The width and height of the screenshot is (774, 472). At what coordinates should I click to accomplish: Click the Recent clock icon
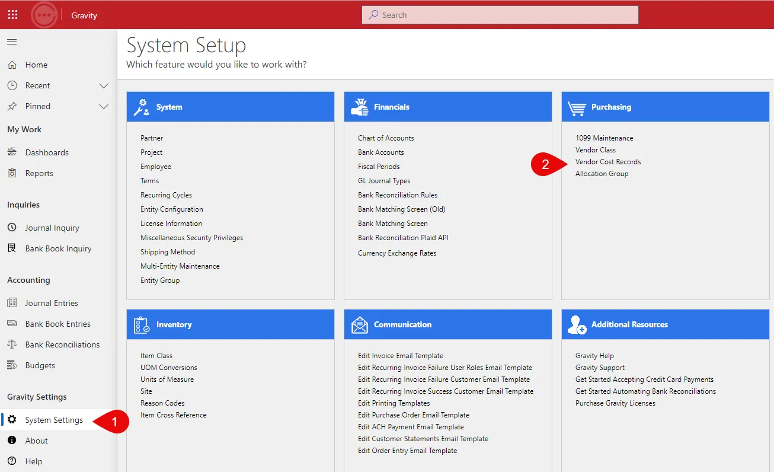(x=12, y=85)
